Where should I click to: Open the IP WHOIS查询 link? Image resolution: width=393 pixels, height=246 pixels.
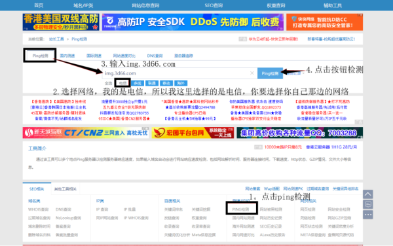[136, 218]
